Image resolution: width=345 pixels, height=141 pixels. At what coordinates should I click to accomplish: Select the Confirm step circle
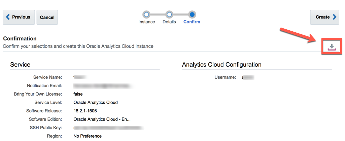tap(192, 14)
